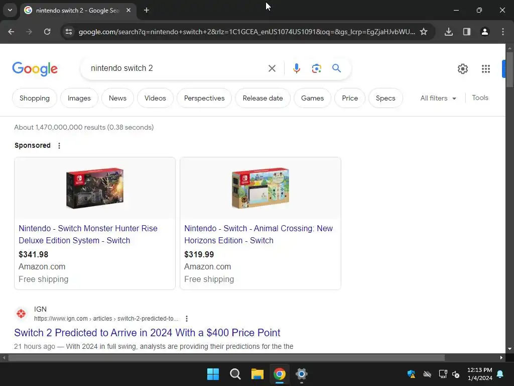Bookmark this page with the star icon
The image size is (514, 386).
click(424, 32)
